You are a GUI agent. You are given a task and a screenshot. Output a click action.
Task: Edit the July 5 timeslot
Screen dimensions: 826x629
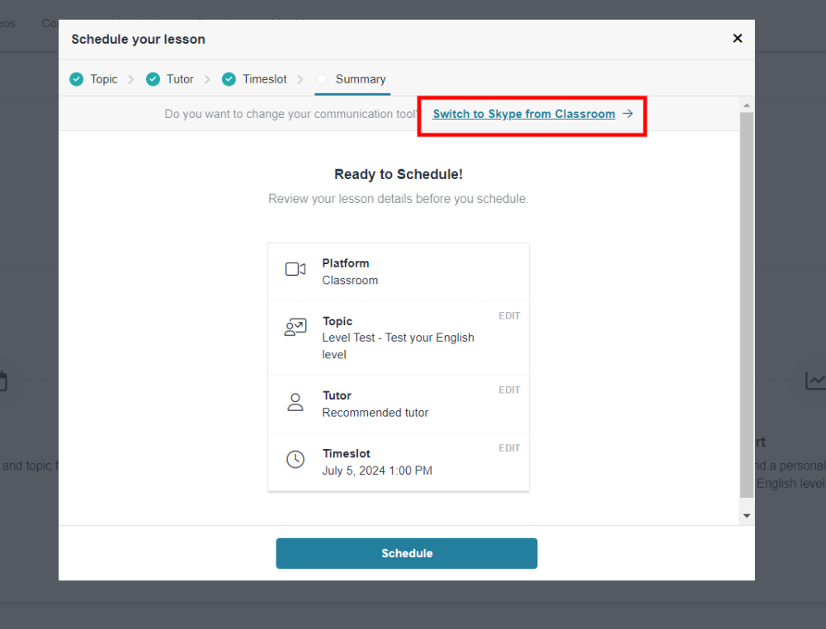tap(509, 448)
